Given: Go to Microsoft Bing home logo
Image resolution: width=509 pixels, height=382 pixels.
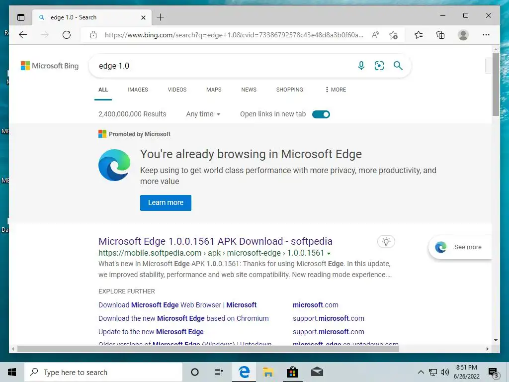Looking at the screenshot, I should click(50, 66).
